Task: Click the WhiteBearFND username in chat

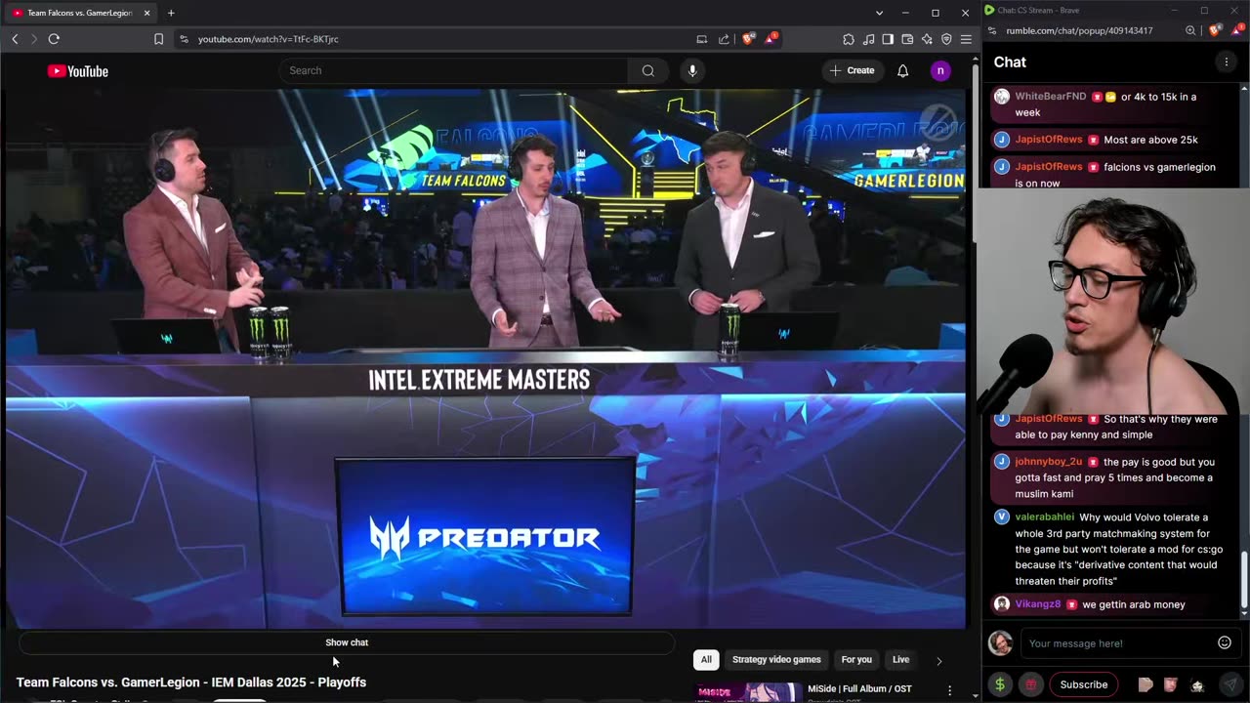Action: pos(1051,97)
